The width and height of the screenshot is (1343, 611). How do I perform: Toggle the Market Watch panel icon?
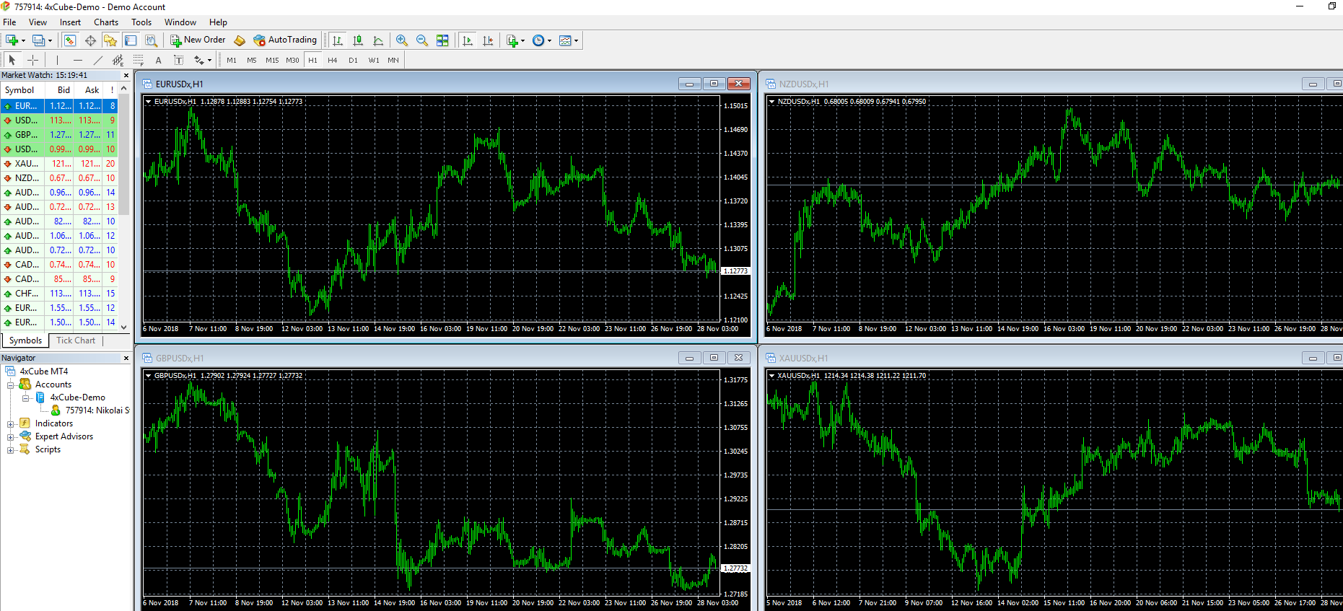70,40
